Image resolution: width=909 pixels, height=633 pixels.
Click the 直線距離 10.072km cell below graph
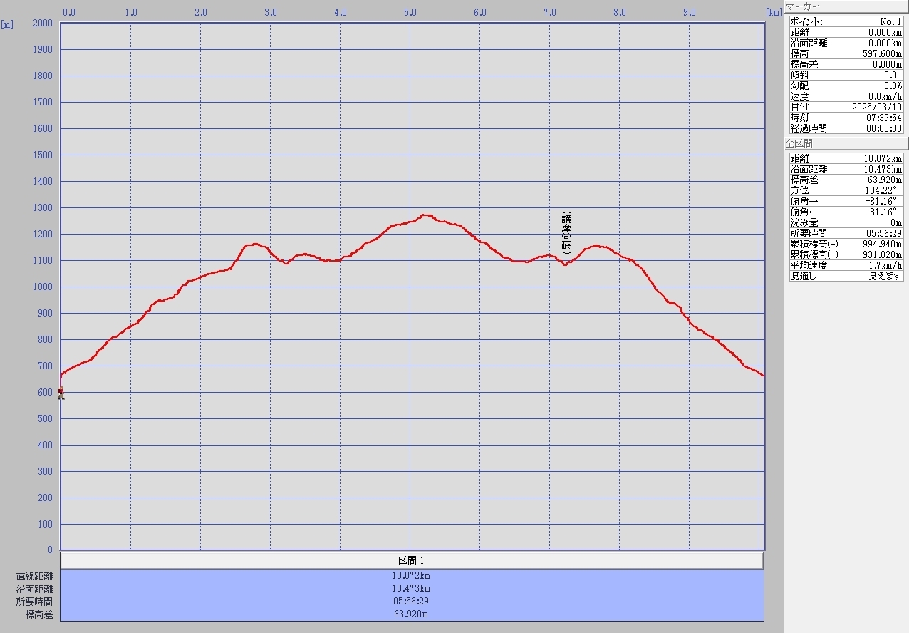pos(411,576)
